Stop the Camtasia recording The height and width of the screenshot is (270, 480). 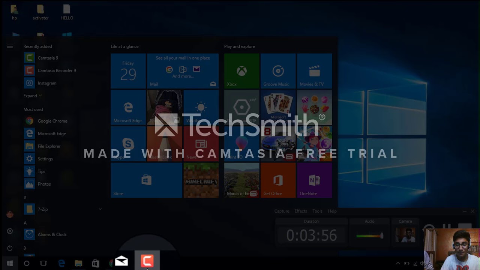pos(465,227)
